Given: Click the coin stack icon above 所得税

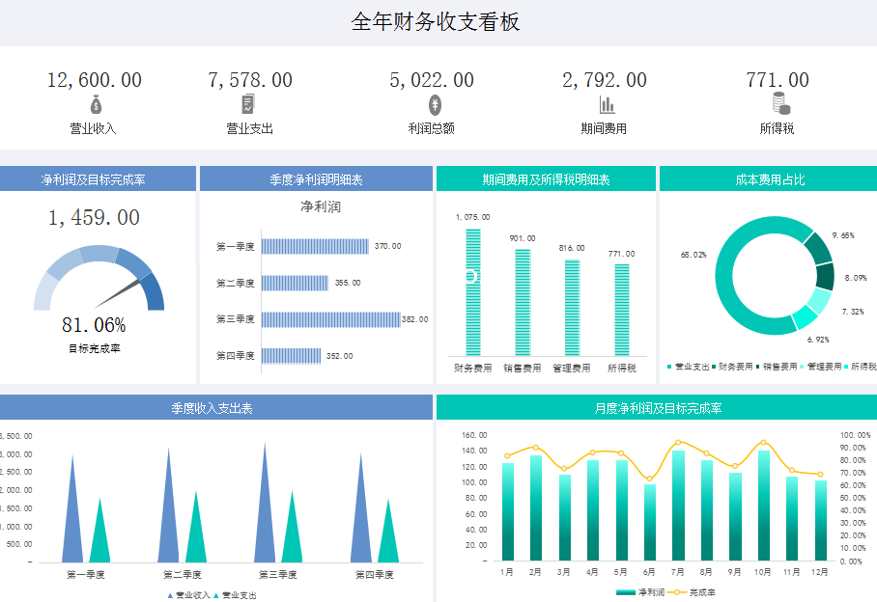Looking at the screenshot, I should (x=780, y=104).
